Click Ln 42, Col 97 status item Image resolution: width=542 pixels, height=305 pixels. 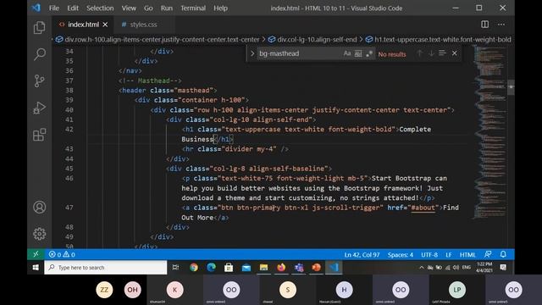(x=362, y=255)
